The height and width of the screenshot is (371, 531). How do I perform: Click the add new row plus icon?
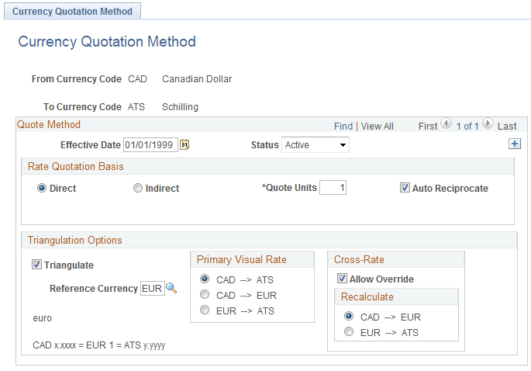[x=513, y=144]
